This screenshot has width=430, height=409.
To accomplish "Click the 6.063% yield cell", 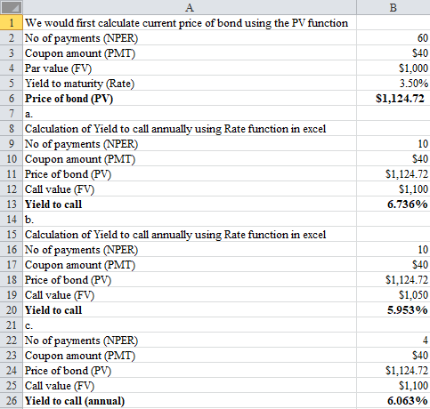I will [393, 400].
